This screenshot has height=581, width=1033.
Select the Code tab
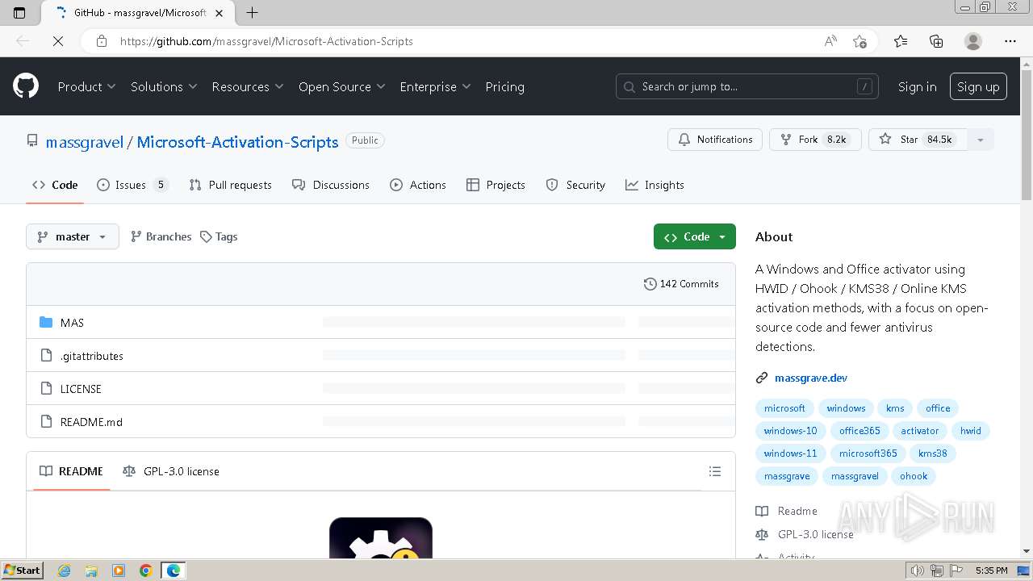(55, 185)
